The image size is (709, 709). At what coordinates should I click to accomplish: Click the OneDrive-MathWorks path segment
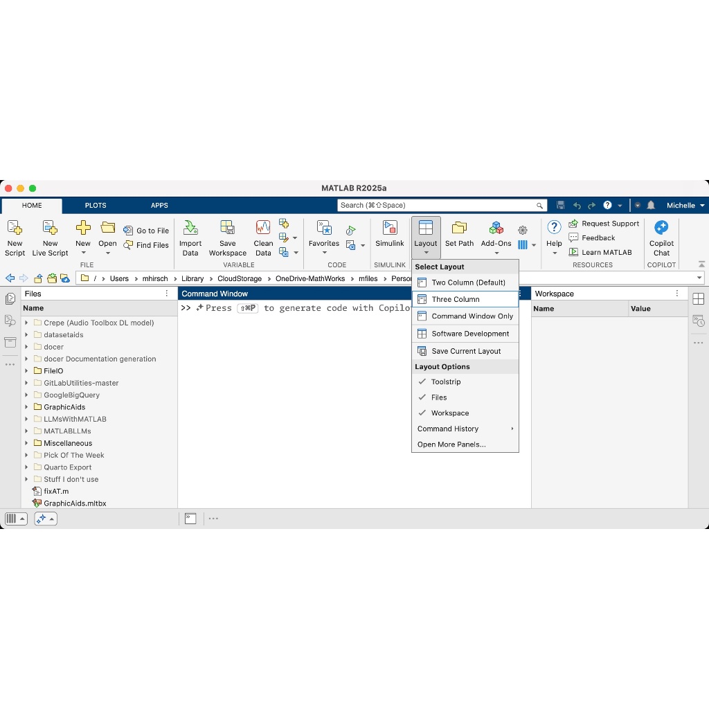tap(310, 278)
